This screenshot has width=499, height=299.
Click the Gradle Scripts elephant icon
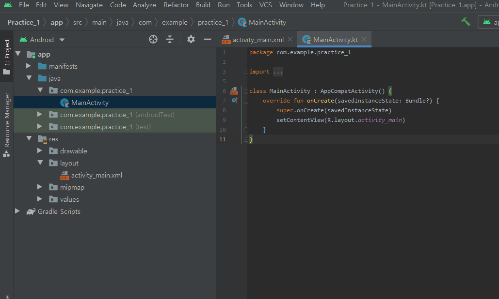[31, 212]
